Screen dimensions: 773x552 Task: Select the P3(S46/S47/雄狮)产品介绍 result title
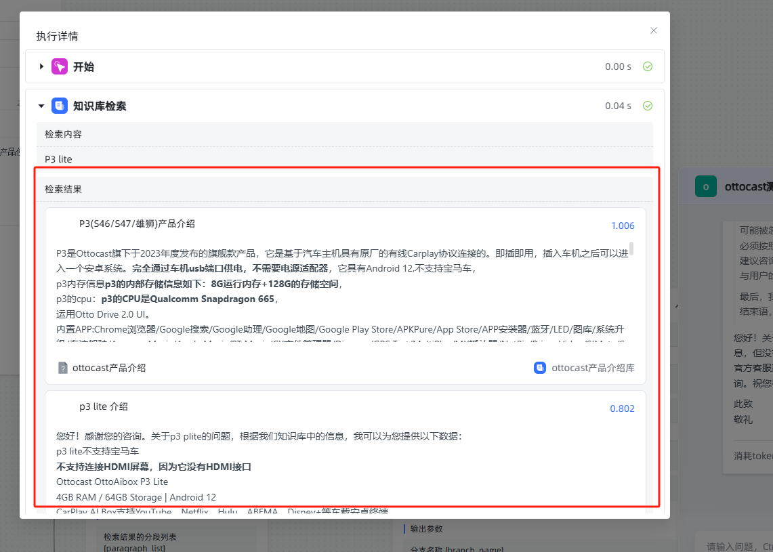(x=137, y=224)
